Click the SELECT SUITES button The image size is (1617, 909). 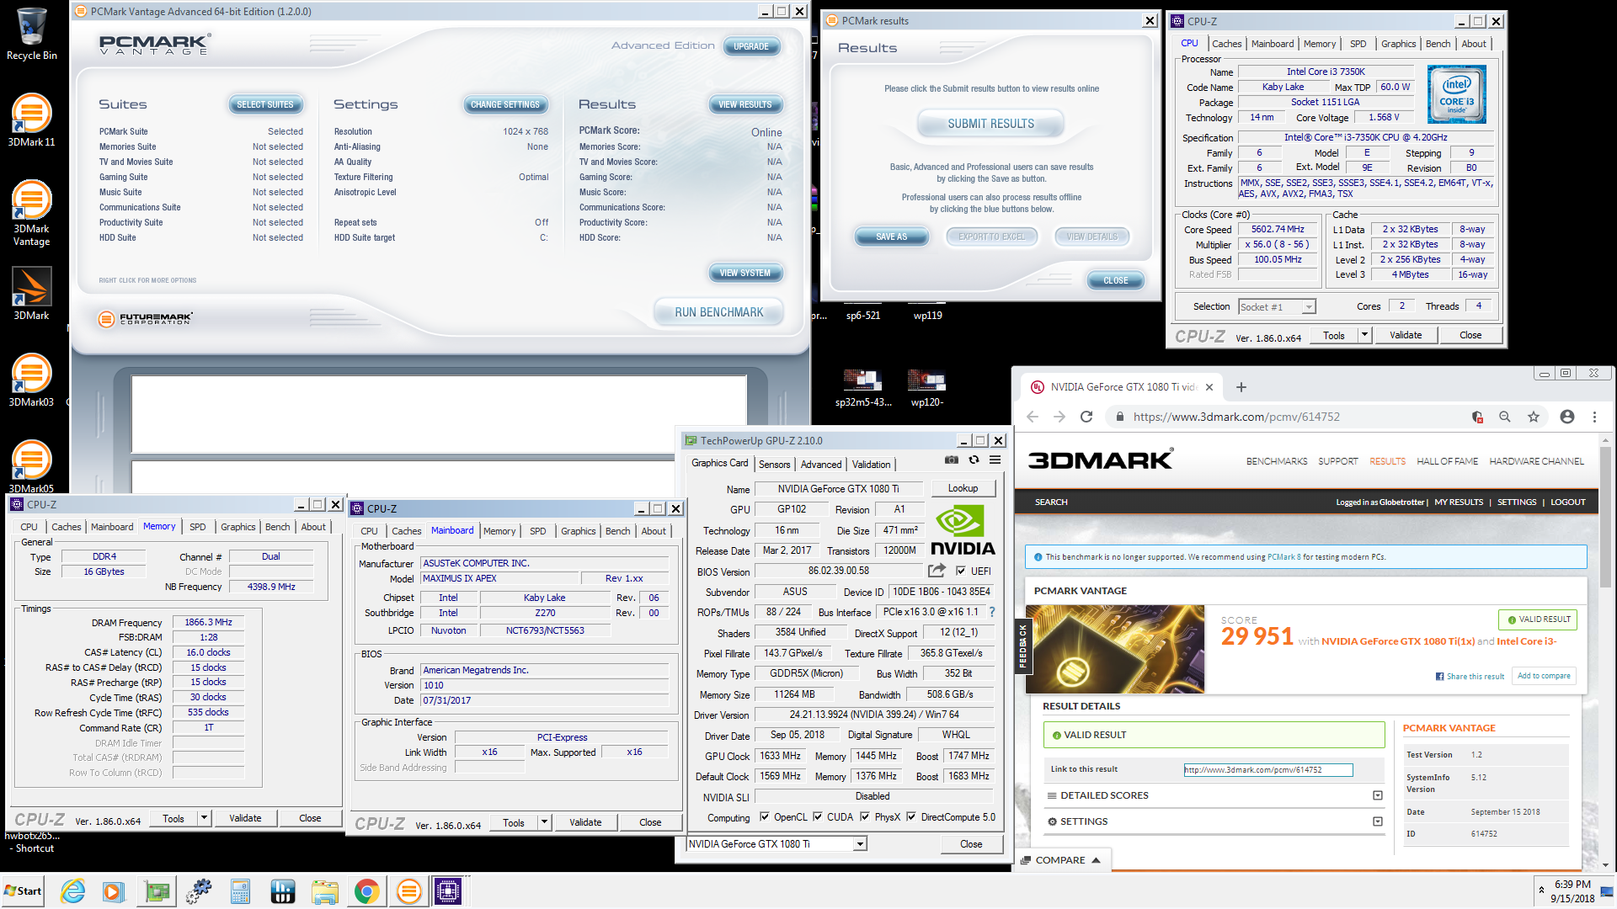point(265,104)
